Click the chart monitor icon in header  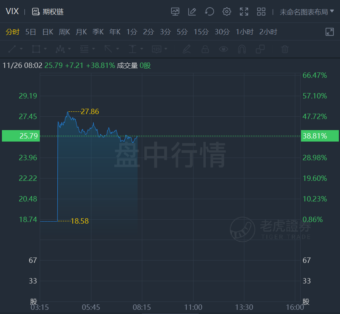(x=175, y=12)
